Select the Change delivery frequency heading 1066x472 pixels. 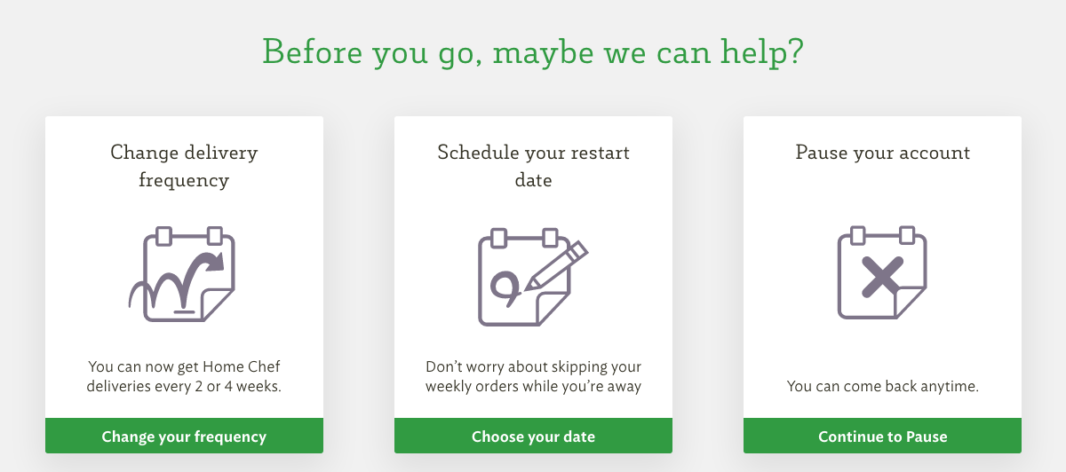click(184, 166)
